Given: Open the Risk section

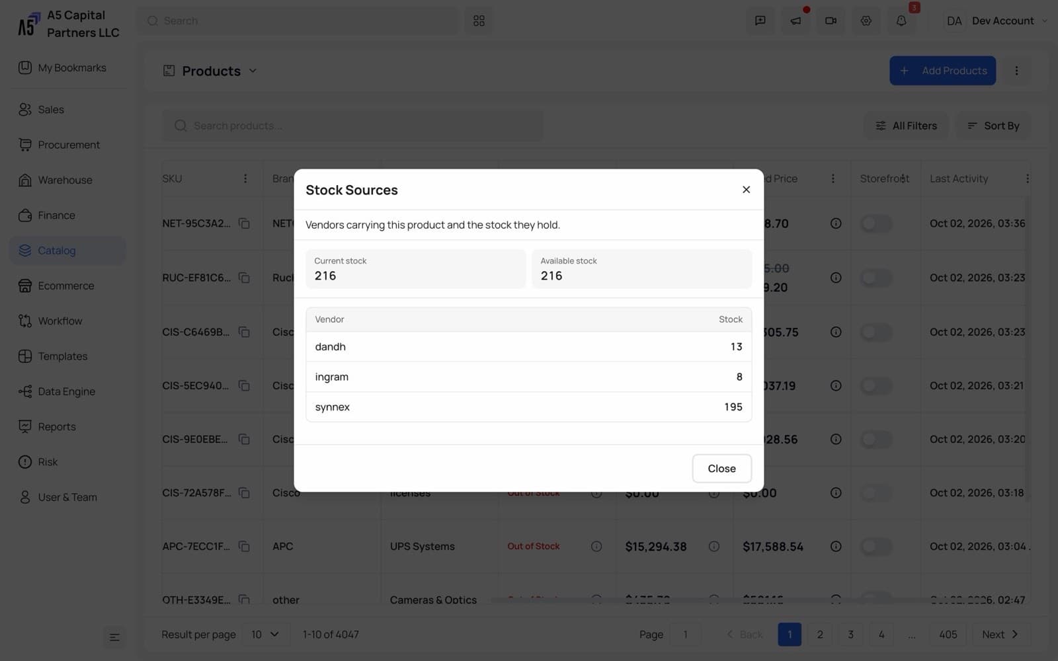Looking at the screenshot, I should coord(67,462).
